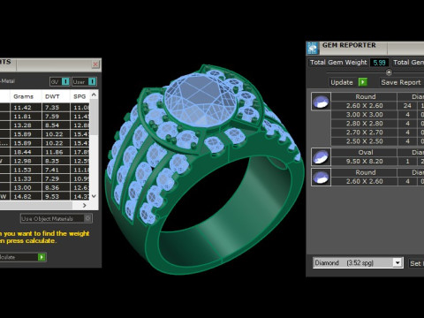Click the weights table scroll up arrow
The image size is (424, 318).
tap(94, 95)
